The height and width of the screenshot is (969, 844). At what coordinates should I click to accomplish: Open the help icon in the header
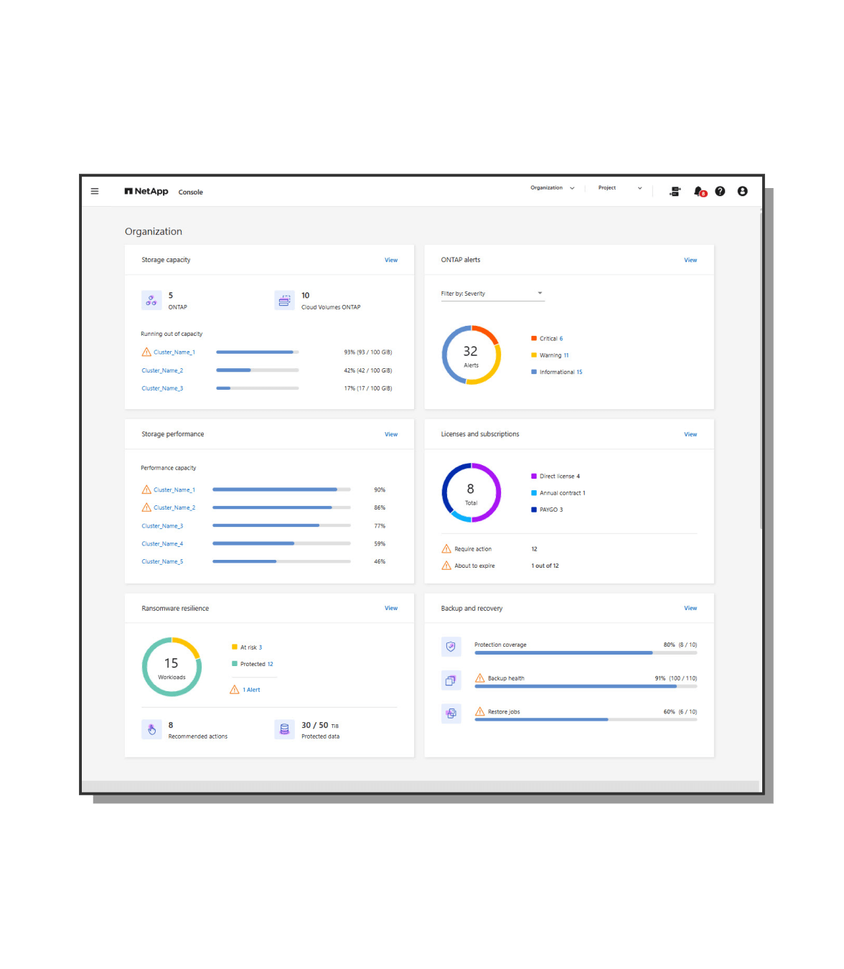coord(720,191)
